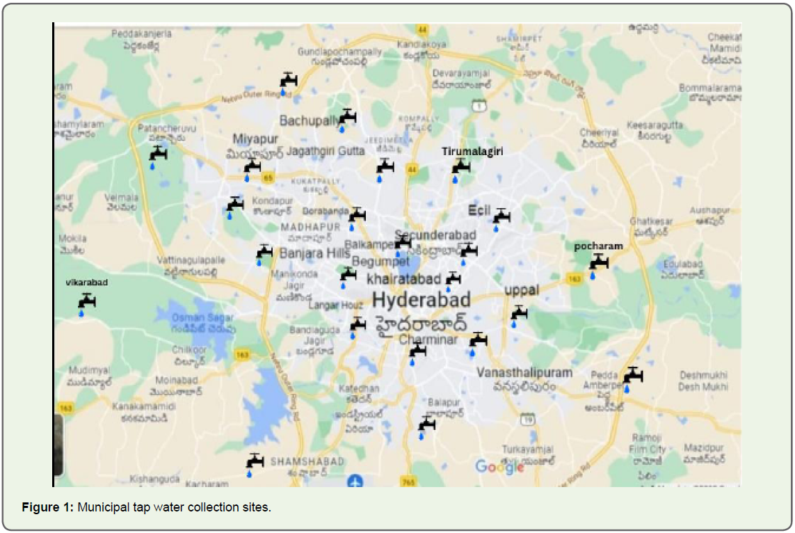The height and width of the screenshot is (533, 795).
Task: Click the tap icon above Vanasthalipuram label
Action: 477,343
